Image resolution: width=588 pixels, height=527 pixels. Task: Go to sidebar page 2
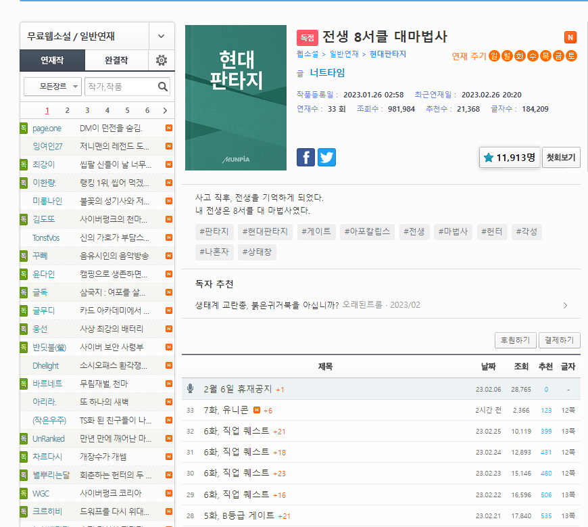tap(67, 110)
